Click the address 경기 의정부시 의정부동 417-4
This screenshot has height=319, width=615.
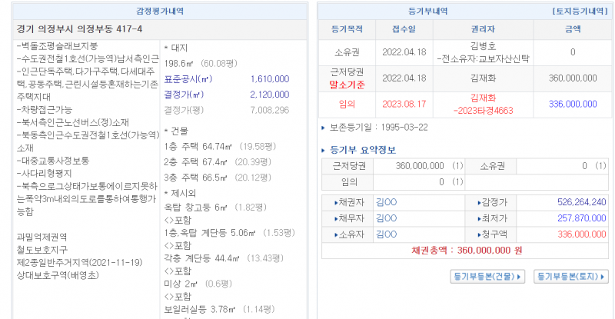(x=79, y=29)
